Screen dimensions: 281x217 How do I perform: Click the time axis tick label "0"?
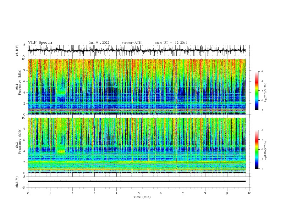coord(28,193)
